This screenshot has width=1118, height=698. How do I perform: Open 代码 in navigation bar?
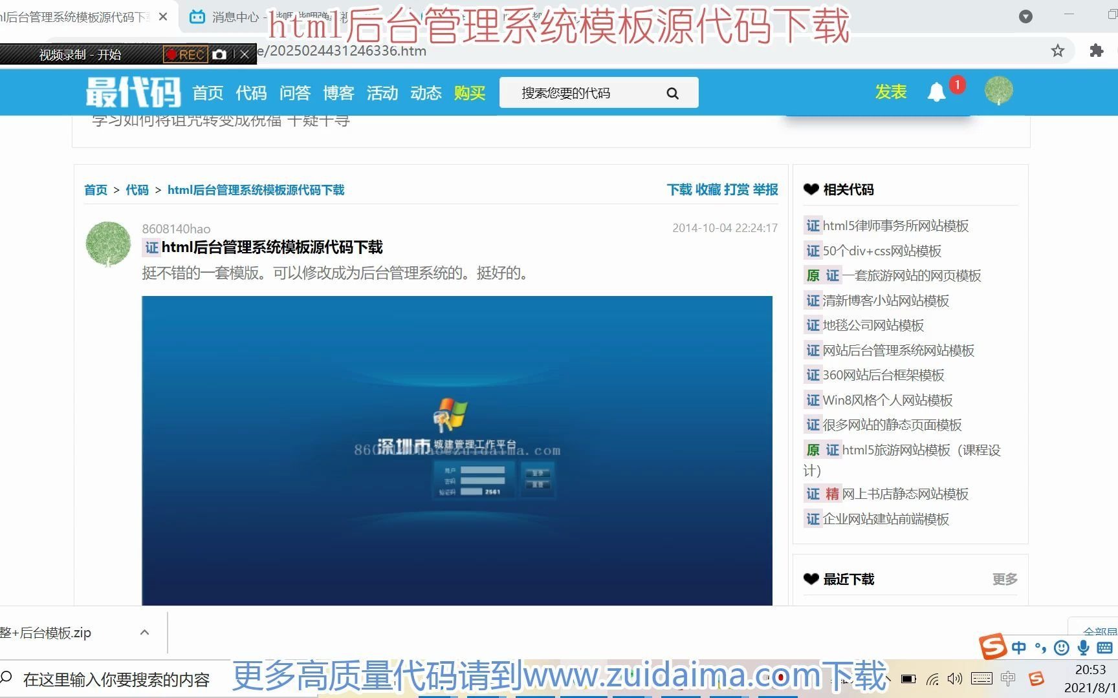[251, 93]
